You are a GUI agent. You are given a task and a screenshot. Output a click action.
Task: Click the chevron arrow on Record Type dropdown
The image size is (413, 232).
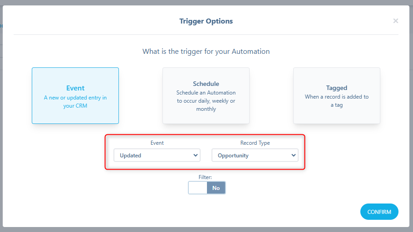pyautogui.click(x=294, y=155)
